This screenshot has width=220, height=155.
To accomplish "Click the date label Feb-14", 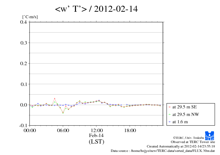I will click(x=96, y=135).
